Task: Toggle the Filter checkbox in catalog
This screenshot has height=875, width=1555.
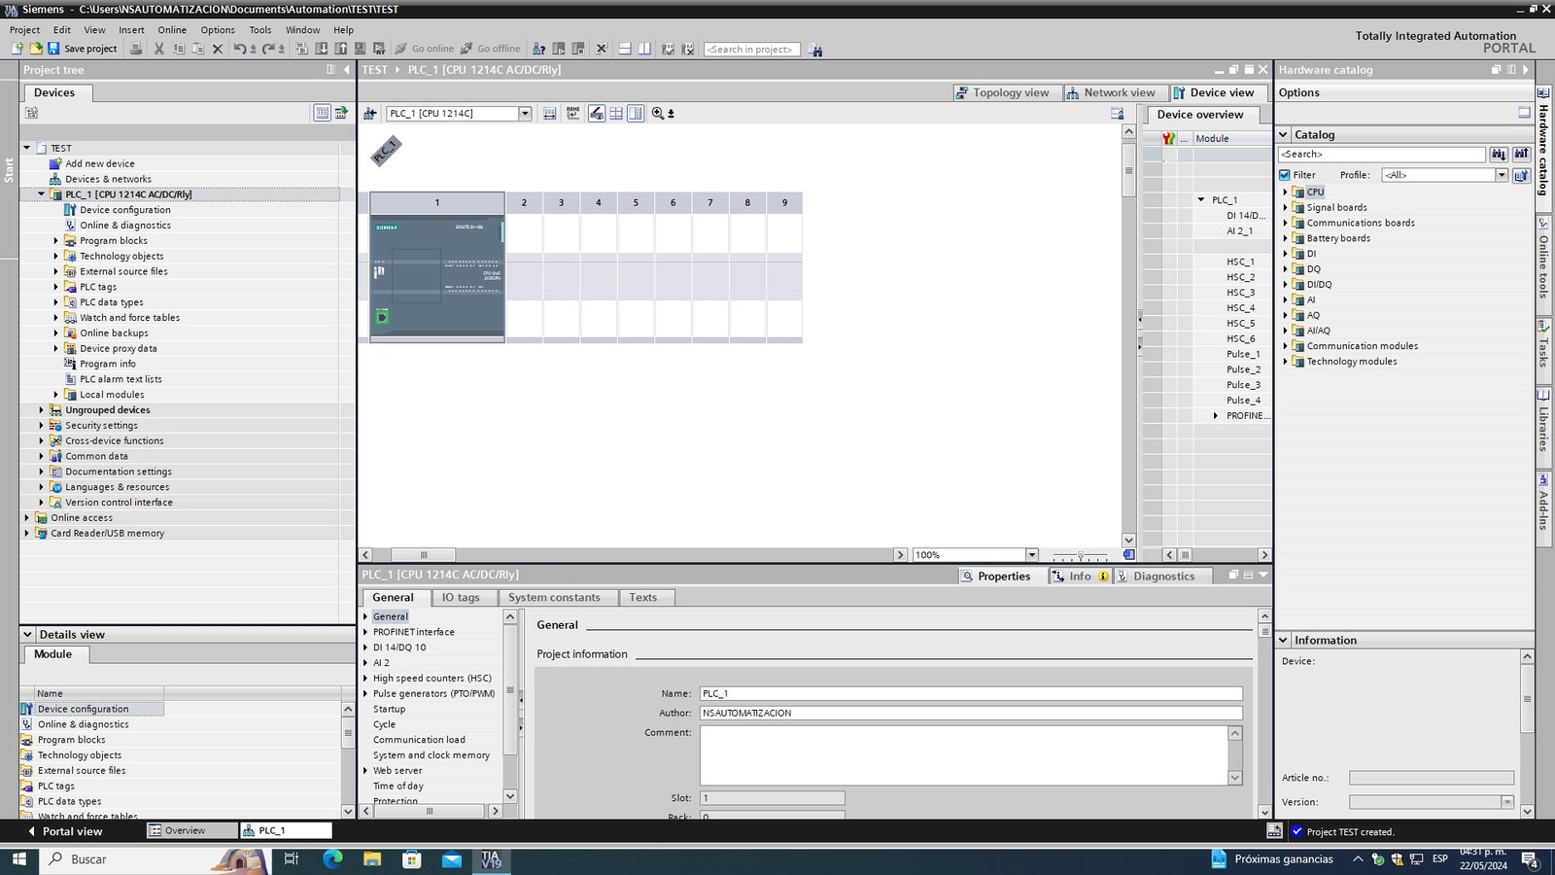Action: (x=1285, y=175)
